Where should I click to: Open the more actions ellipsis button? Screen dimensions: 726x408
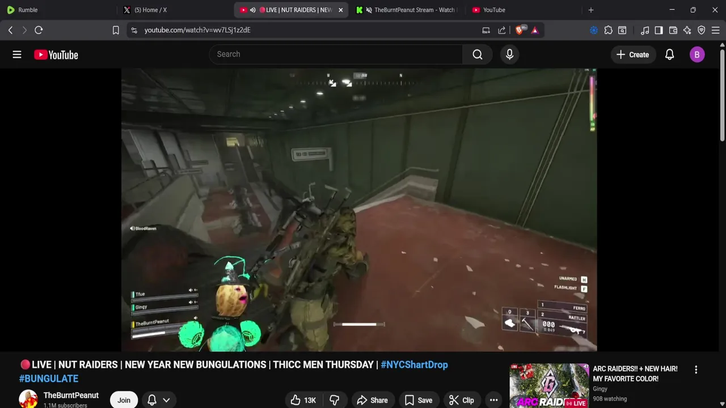click(x=493, y=400)
